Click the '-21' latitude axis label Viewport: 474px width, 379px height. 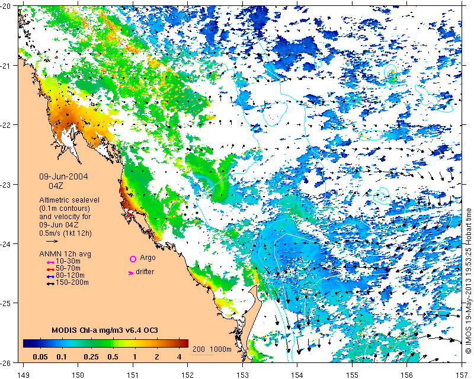(x=5, y=66)
